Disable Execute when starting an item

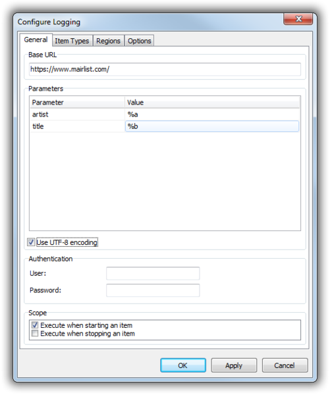click(x=35, y=325)
